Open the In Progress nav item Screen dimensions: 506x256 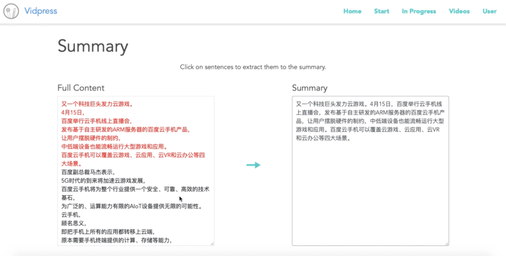419,11
